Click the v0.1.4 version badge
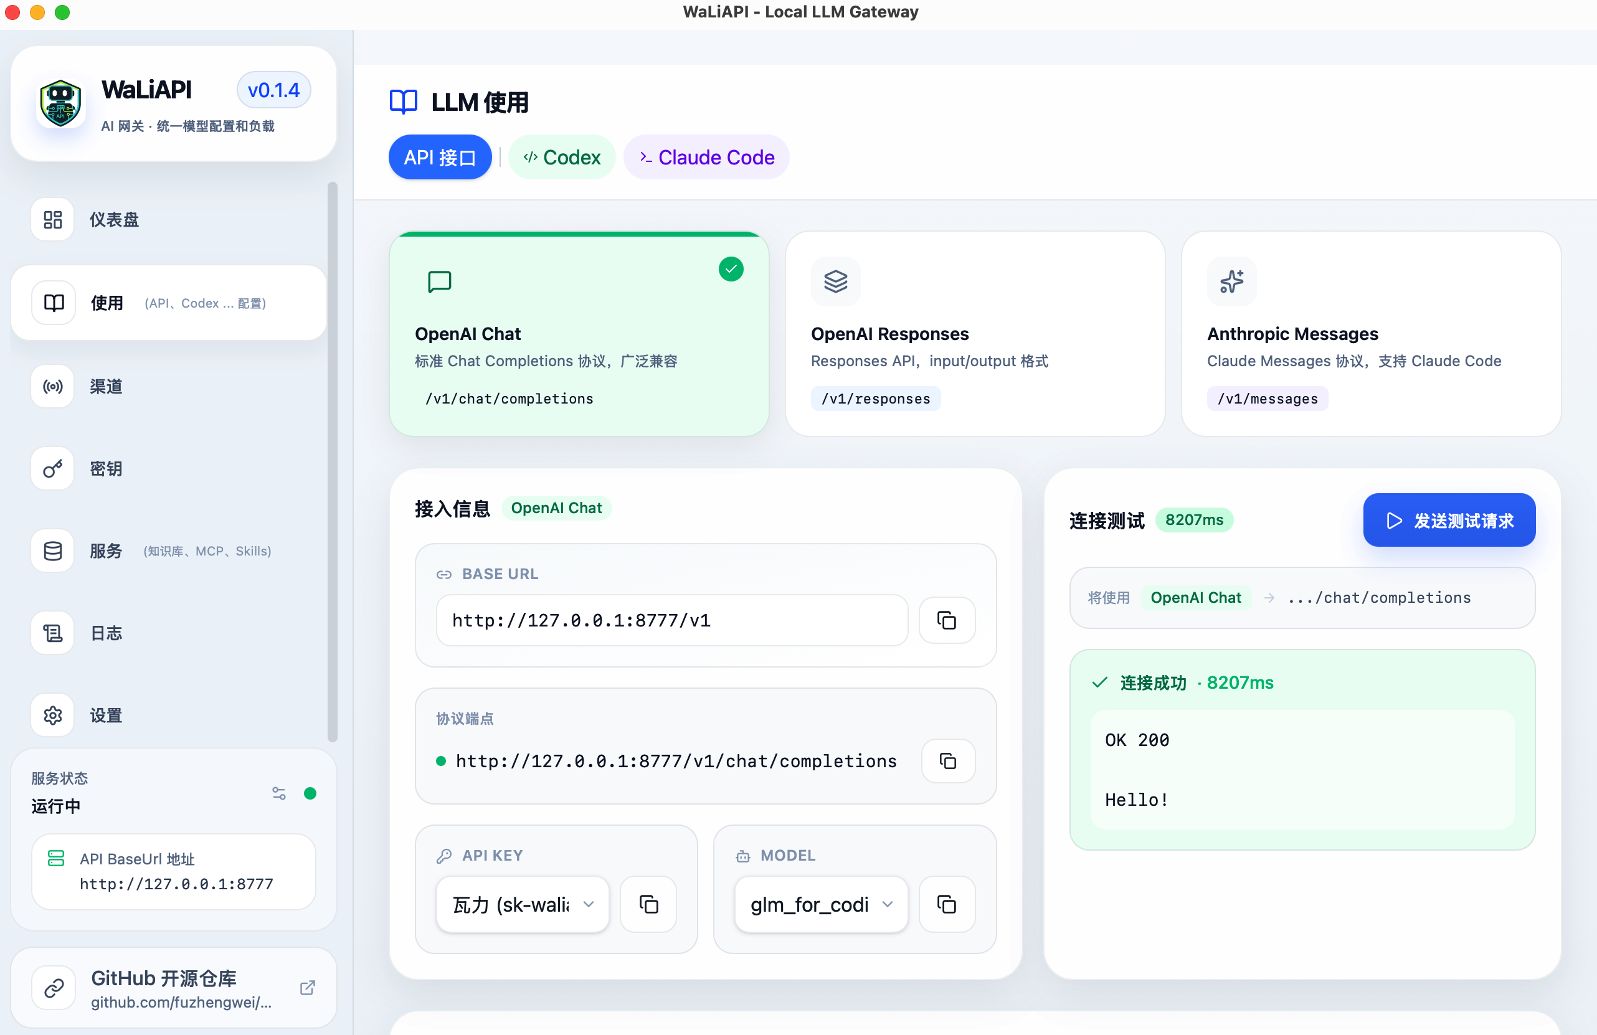1597x1035 pixels. click(273, 90)
